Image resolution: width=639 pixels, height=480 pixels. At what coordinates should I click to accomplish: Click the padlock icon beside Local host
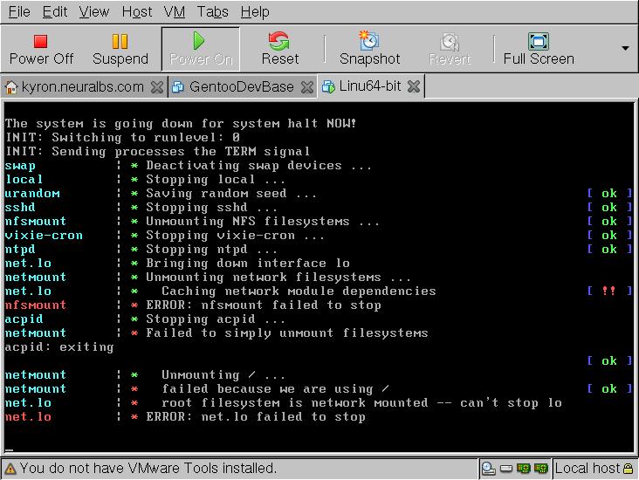tap(628, 469)
